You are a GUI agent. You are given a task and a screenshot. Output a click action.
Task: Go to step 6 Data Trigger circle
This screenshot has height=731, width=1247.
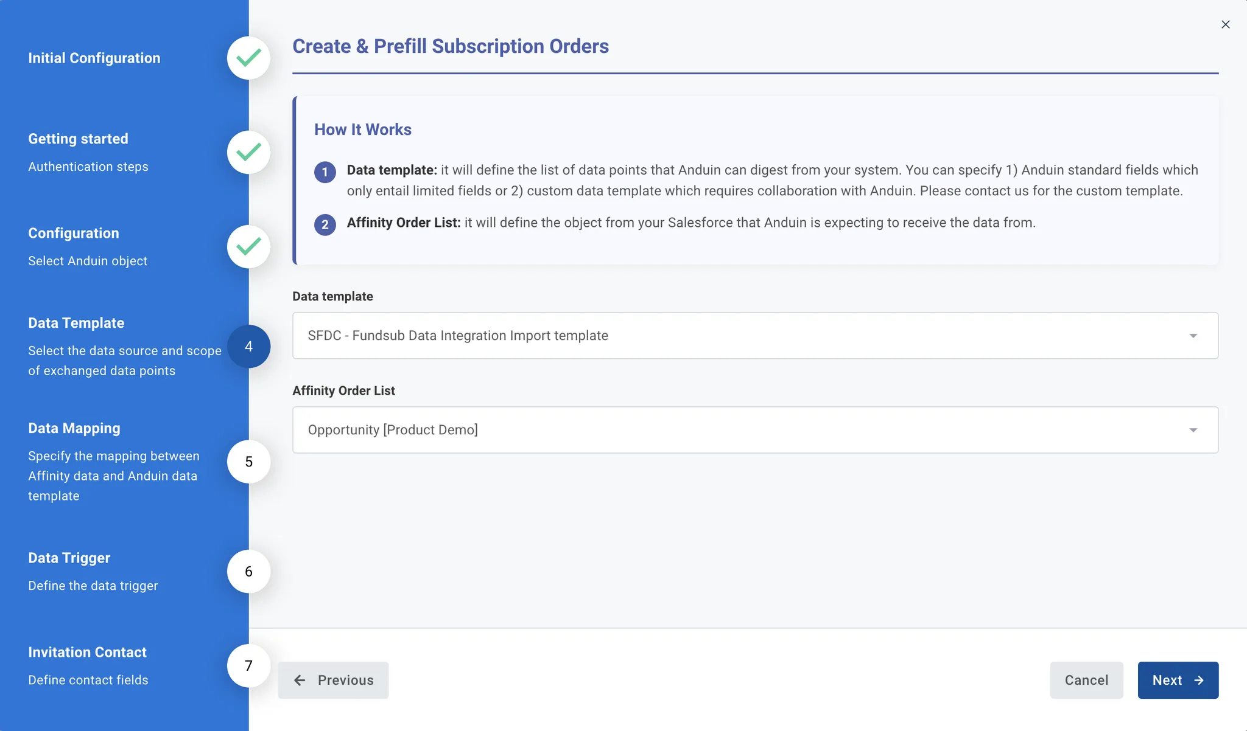click(x=248, y=571)
